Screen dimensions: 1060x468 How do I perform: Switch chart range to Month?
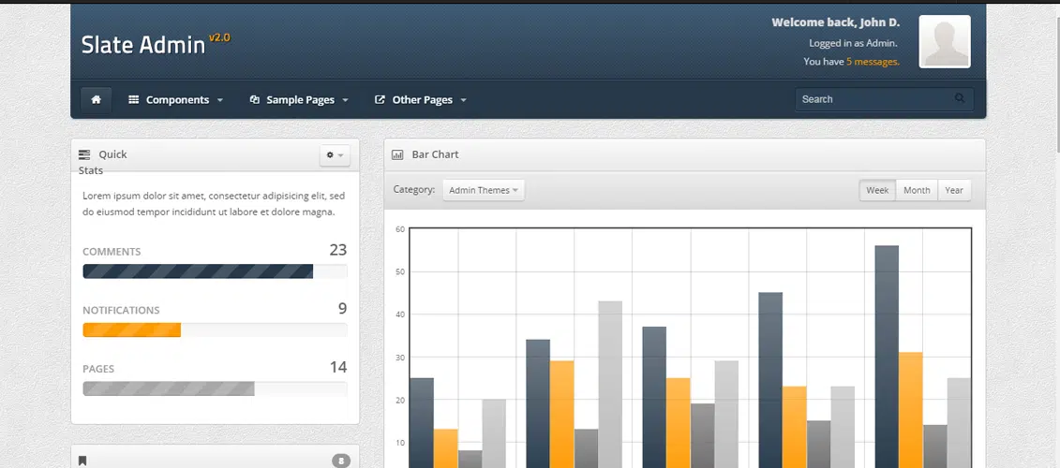(917, 190)
